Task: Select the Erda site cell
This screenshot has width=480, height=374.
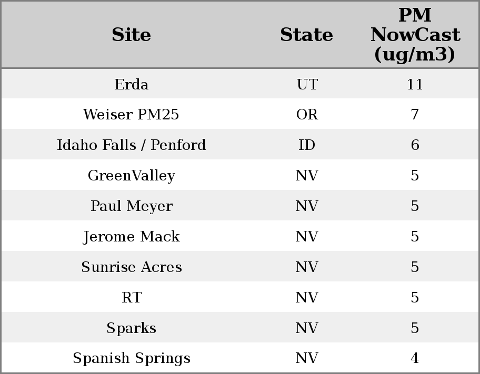Action: point(132,84)
